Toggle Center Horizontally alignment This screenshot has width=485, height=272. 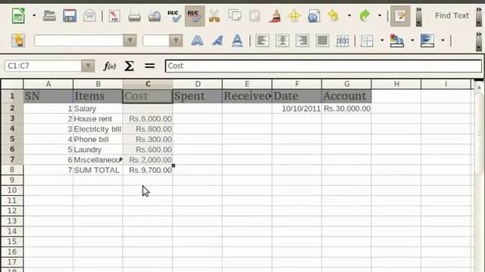point(282,40)
